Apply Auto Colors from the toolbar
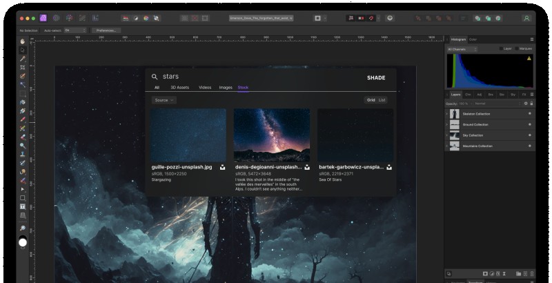 click(146, 19)
